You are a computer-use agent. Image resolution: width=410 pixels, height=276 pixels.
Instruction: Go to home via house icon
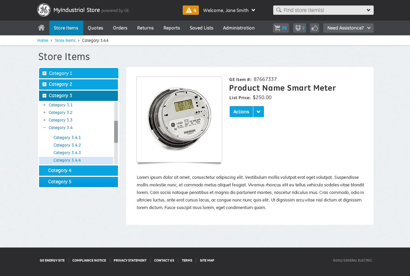(41, 28)
